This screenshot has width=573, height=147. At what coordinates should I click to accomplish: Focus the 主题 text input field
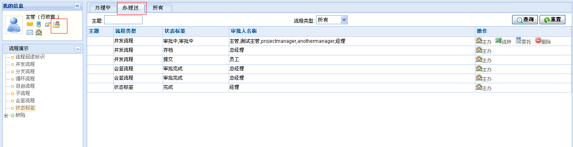click(x=123, y=20)
